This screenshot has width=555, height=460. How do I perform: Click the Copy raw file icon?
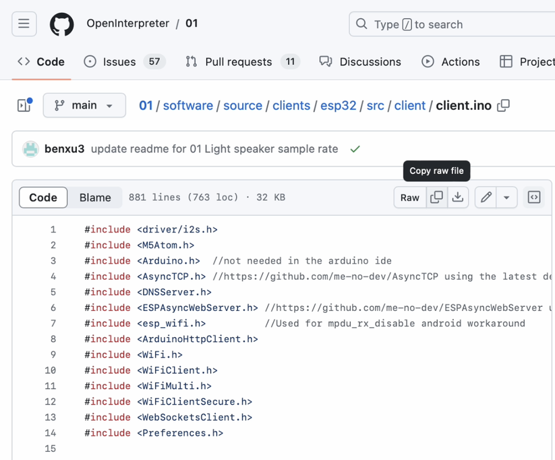(437, 198)
